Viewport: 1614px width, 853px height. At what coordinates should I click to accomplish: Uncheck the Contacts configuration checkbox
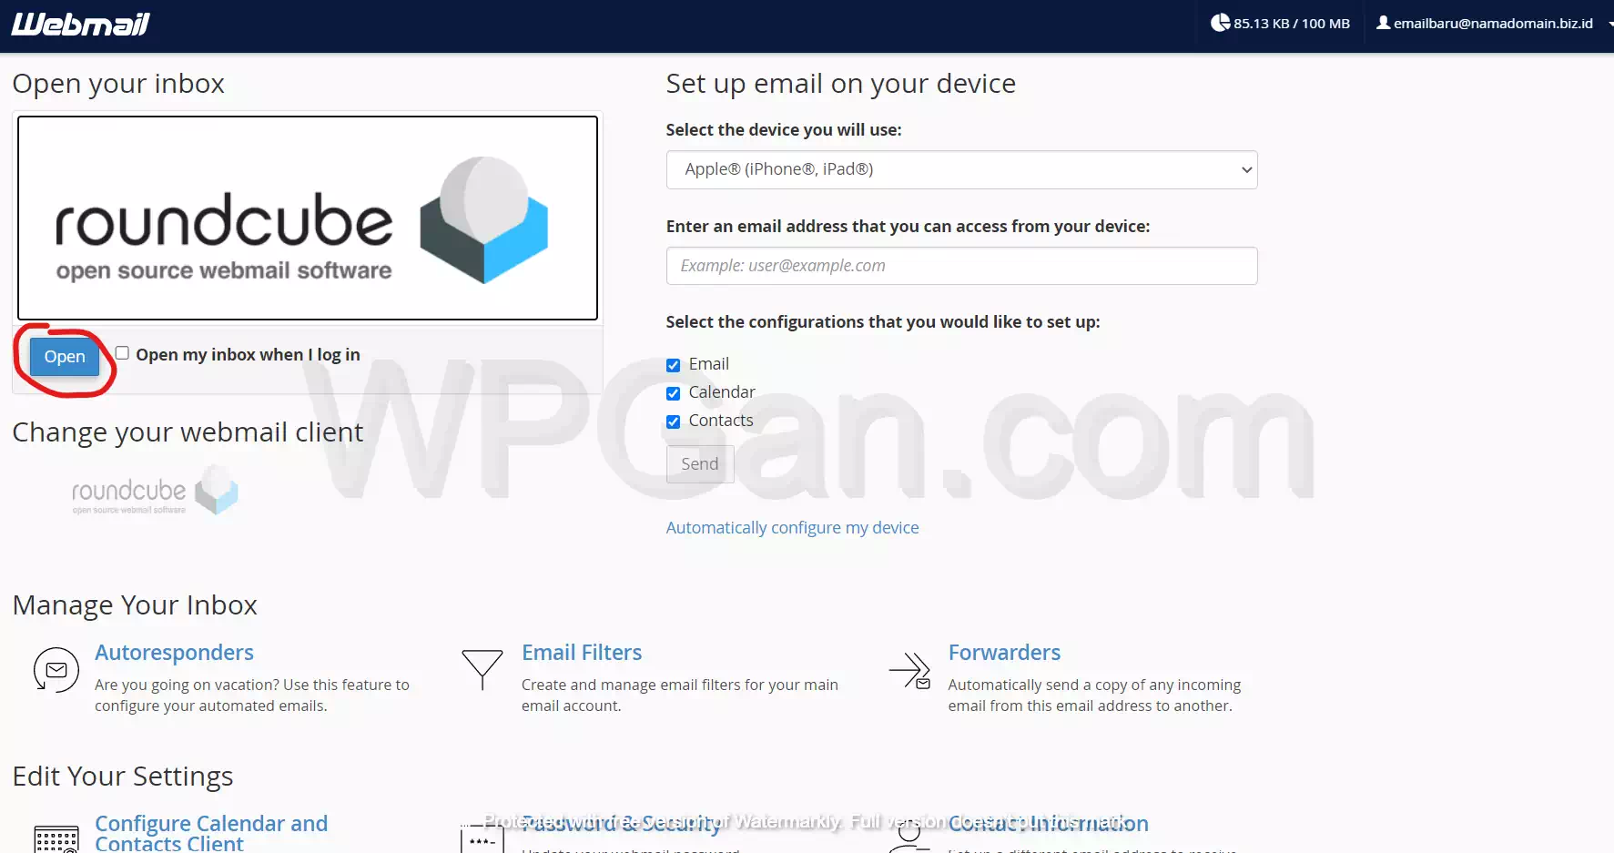[673, 421]
